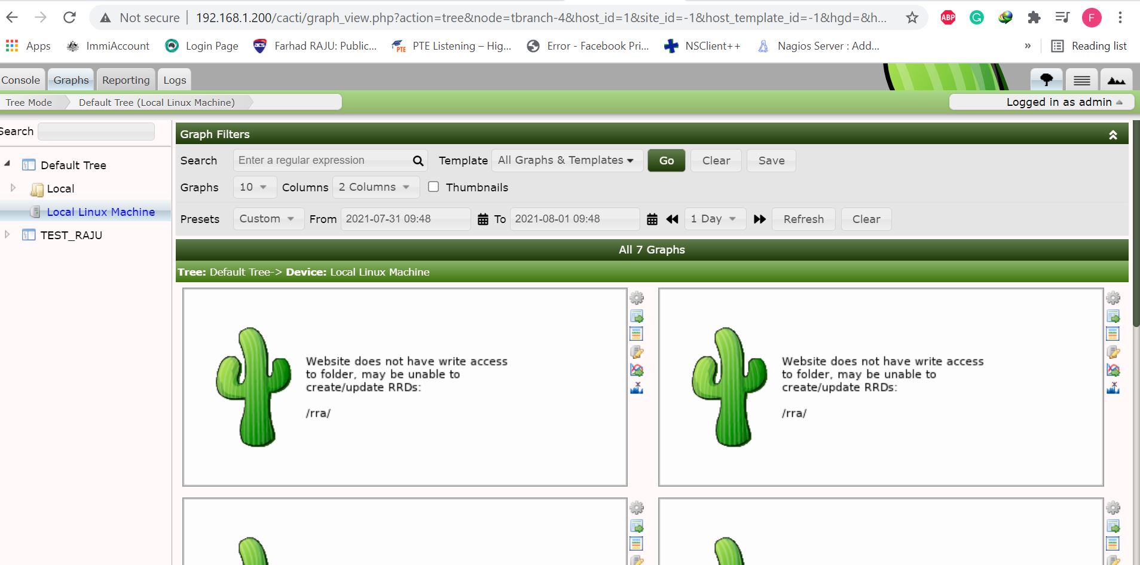1140x565 pixels.
Task: View top-right graph in real-time
Action: [x=1113, y=370]
